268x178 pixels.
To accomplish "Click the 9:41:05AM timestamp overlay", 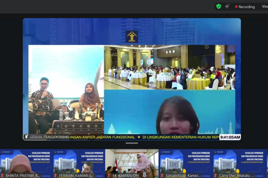I will [x=230, y=137].
